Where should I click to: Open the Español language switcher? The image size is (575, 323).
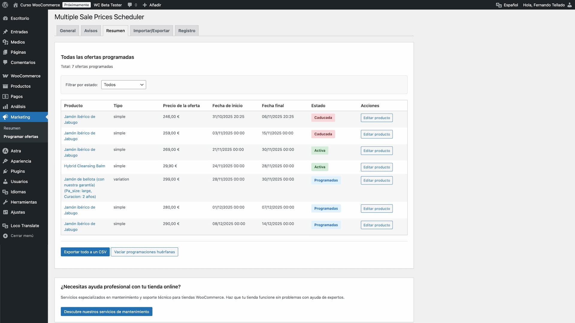507,5
